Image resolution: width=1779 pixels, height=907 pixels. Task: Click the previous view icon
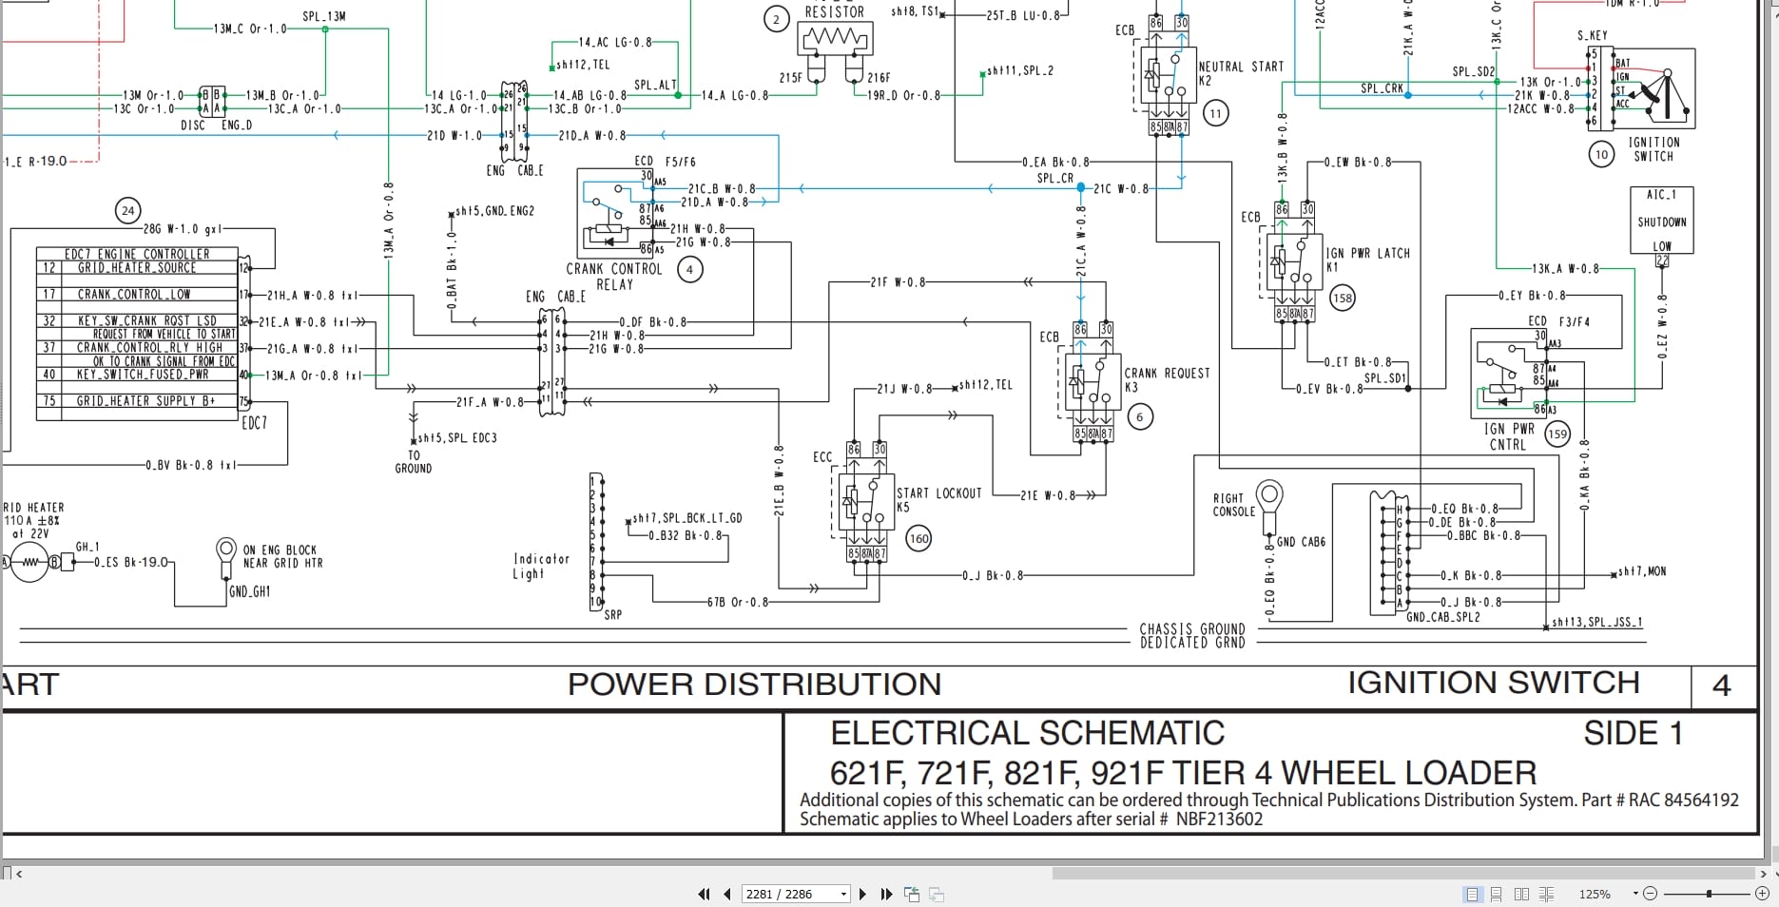coord(912,894)
